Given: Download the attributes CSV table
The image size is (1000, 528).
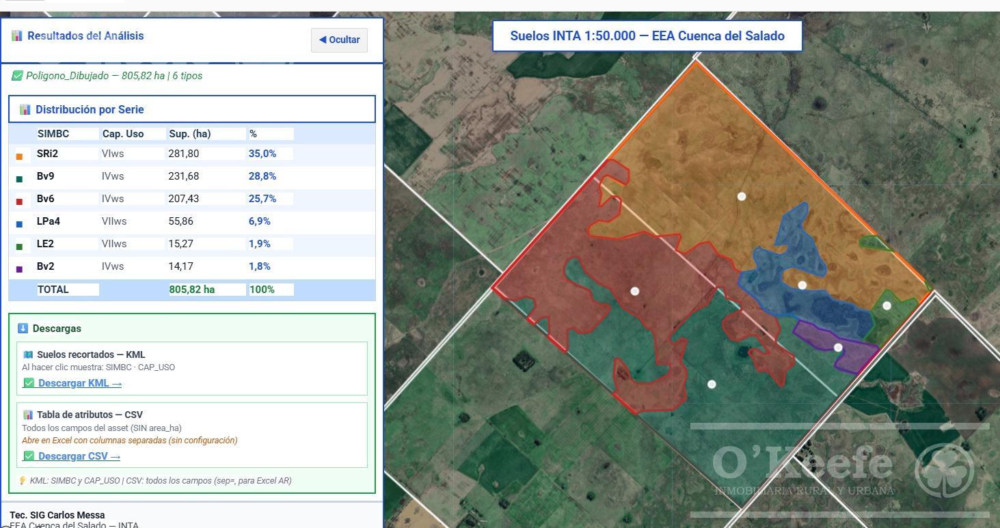Looking at the screenshot, I should [x=79, y=456].
